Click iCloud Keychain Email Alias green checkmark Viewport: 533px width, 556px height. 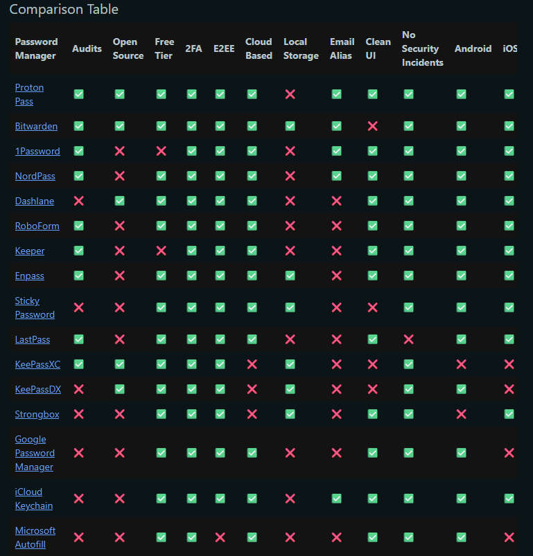336,499
